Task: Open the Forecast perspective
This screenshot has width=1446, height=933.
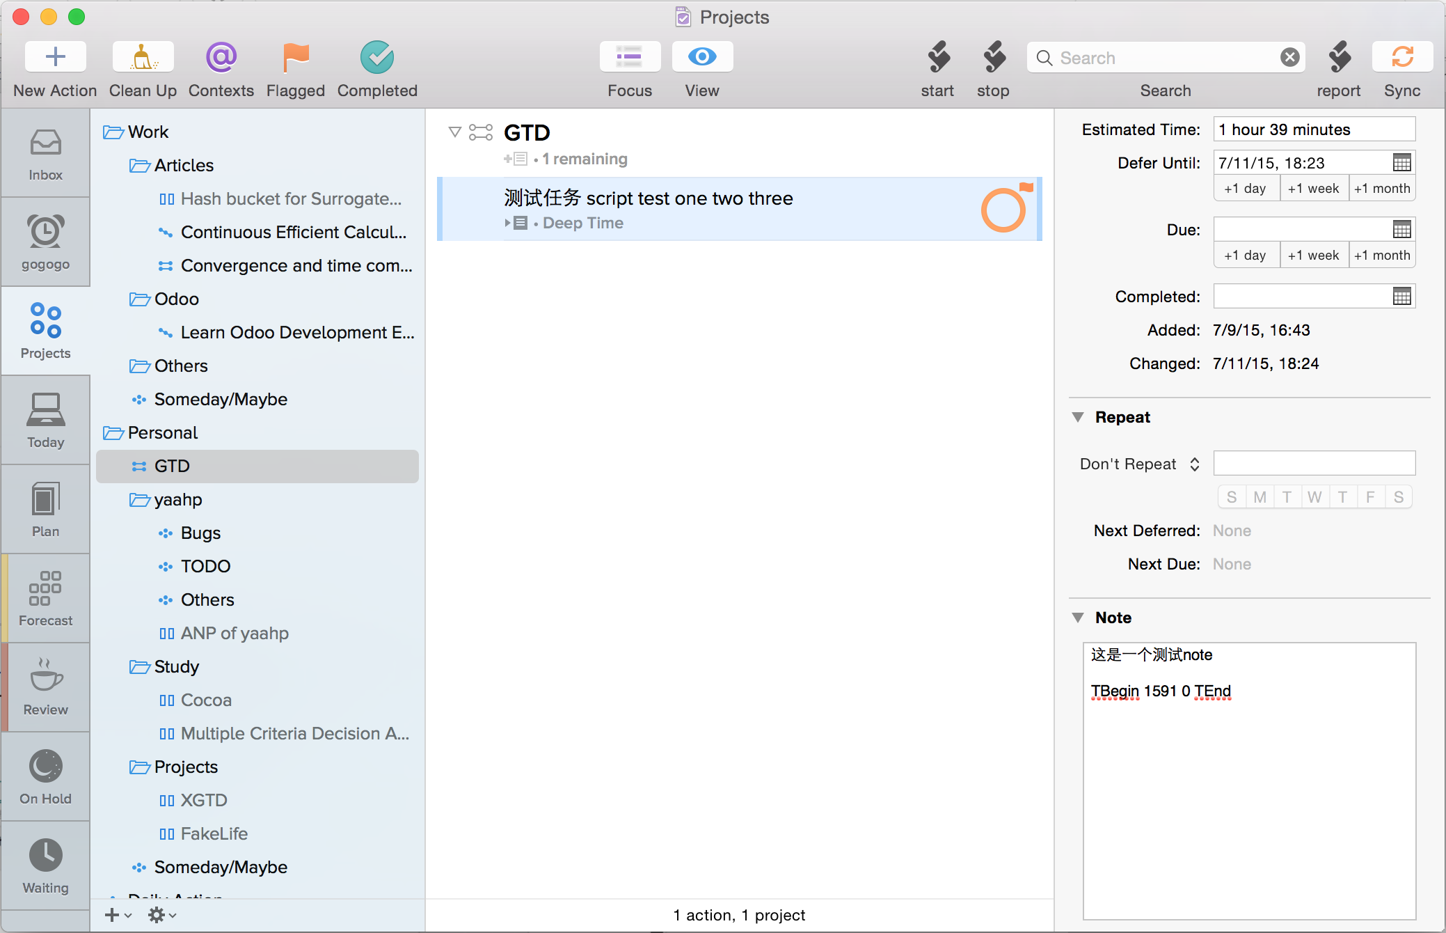Action: click(45, 598)
